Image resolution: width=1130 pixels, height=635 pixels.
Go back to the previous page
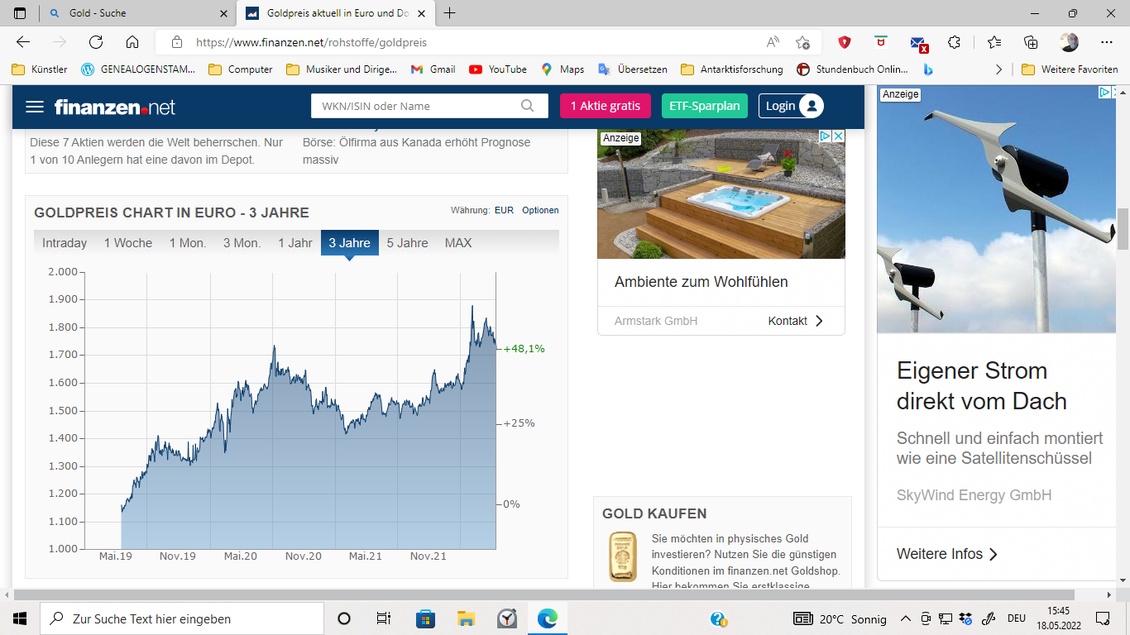click(x=23, y=42)
